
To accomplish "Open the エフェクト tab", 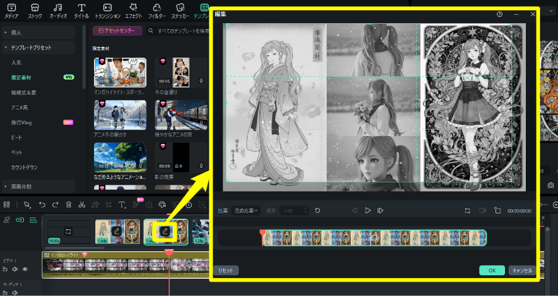I will [133, 11].
